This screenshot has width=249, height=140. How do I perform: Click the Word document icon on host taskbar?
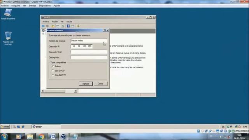[x=52, y=136]
